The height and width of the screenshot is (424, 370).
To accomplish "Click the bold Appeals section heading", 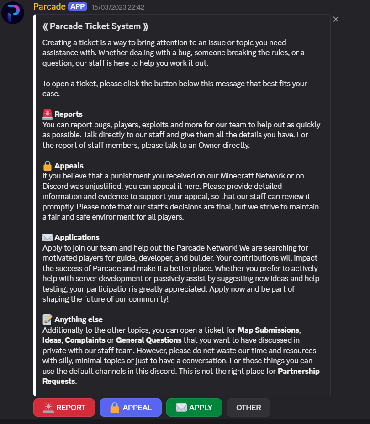I will [69, 166].
